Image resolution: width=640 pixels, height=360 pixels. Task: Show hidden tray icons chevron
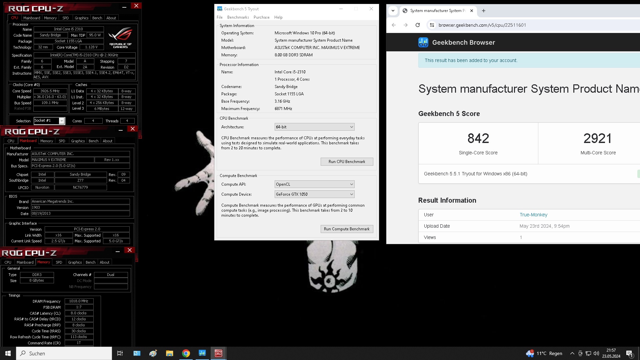(572, 353)
